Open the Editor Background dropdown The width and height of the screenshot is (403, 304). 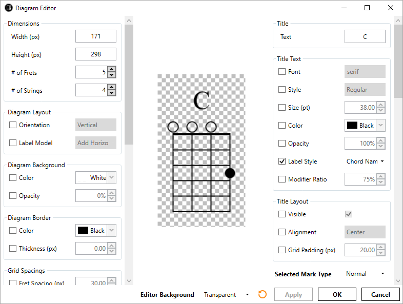tap(226, 295)
